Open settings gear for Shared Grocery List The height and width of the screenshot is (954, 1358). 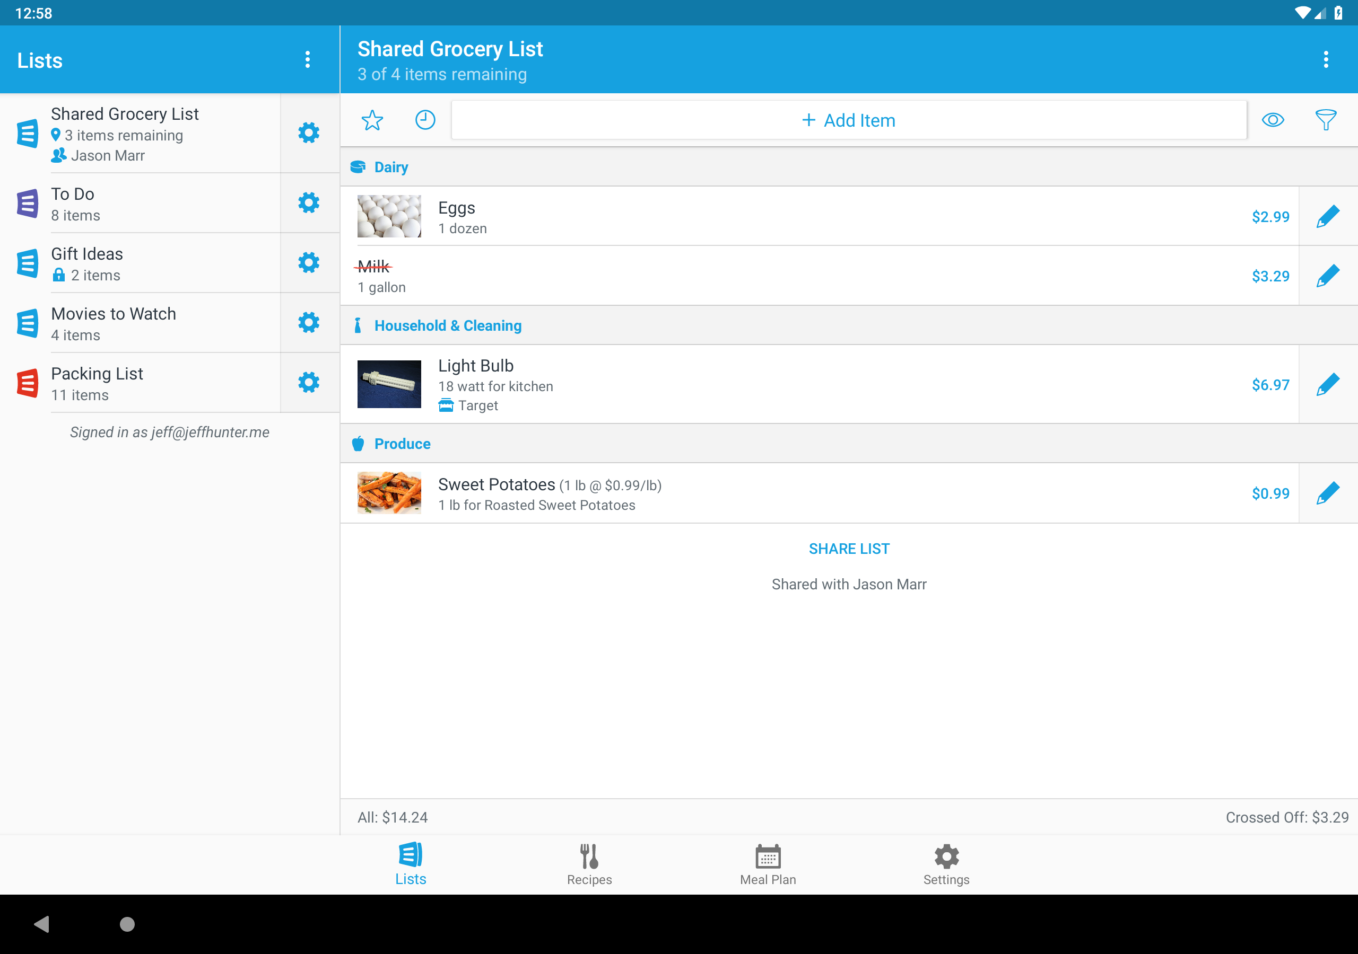pyautogui.click(x=309, y=133)
